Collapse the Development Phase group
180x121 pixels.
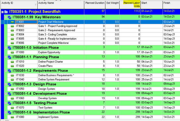coord(6,94)
